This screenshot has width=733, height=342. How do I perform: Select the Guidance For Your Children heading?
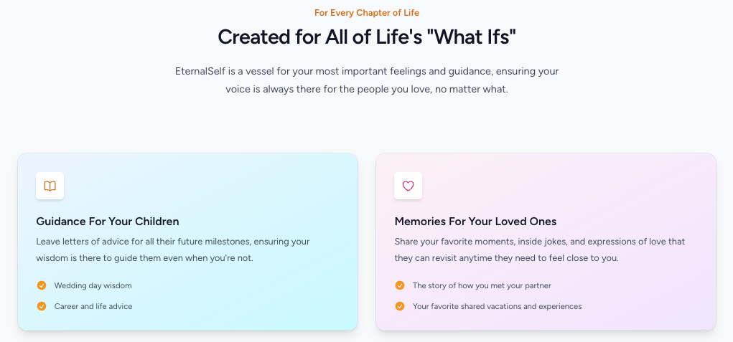pos(108,221)
